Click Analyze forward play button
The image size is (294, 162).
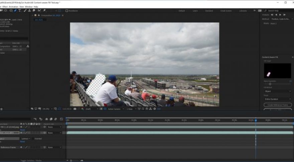[x=280, y=15]
